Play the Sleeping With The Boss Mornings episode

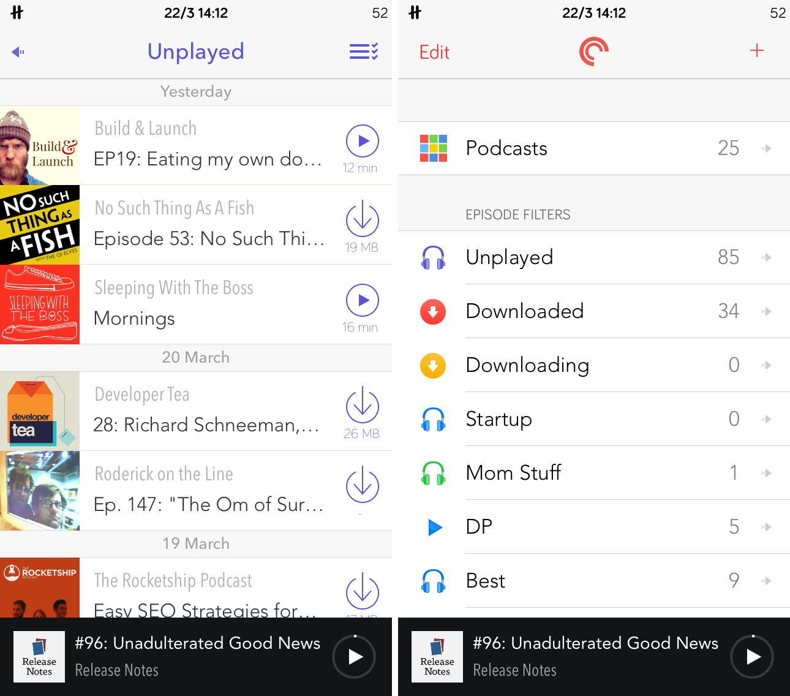click(362, 300)
